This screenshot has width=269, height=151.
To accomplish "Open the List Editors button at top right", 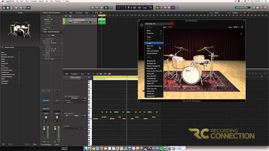I will (254, 8).
